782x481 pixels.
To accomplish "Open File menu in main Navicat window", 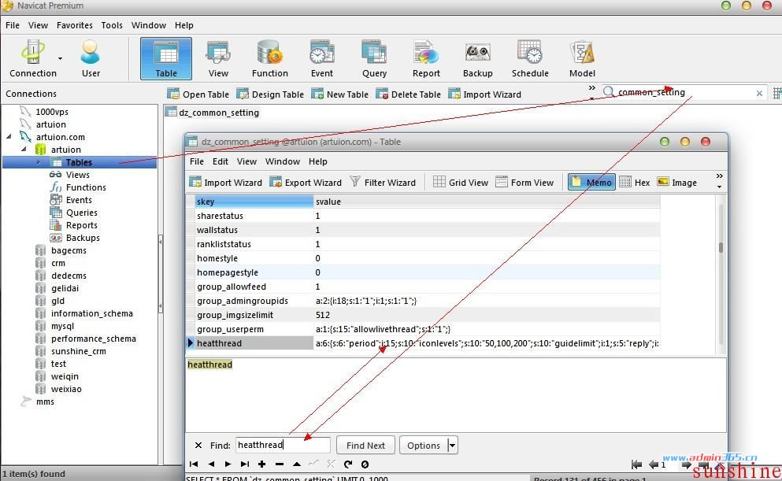I will point(13,25).
